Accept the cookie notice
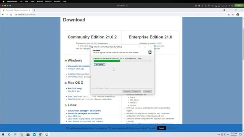This screenshot has height=137, width=244. [x=162, y=128]
